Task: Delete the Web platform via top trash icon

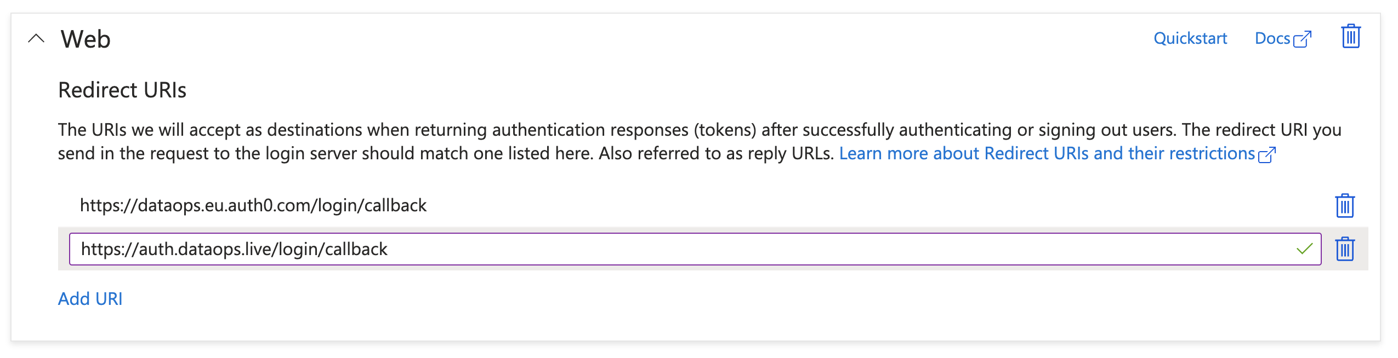Action: pos(1351,36)
